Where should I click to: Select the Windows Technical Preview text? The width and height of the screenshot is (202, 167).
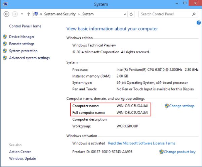pos(94,45)
